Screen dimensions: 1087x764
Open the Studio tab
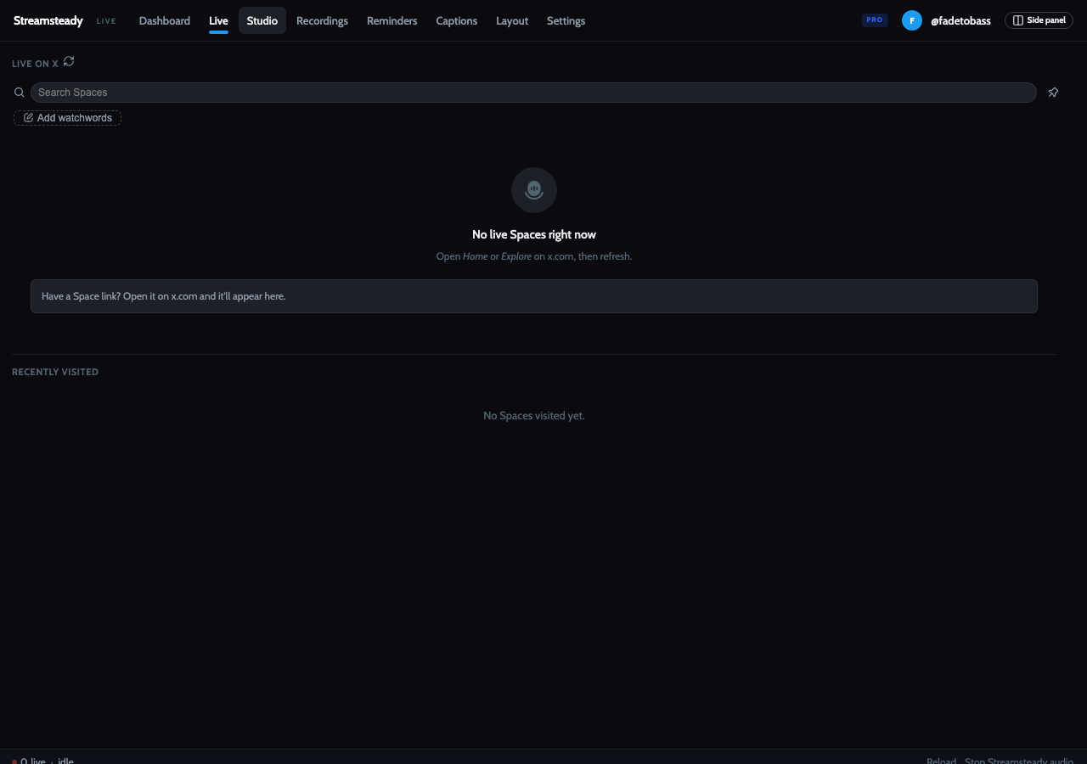pyautogui.click(x=262, y=20)
